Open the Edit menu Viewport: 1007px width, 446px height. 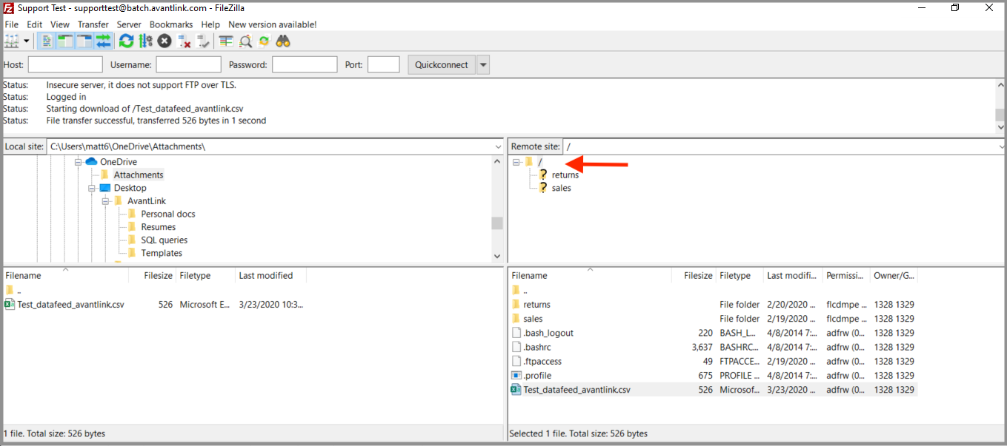coord(35,24)
